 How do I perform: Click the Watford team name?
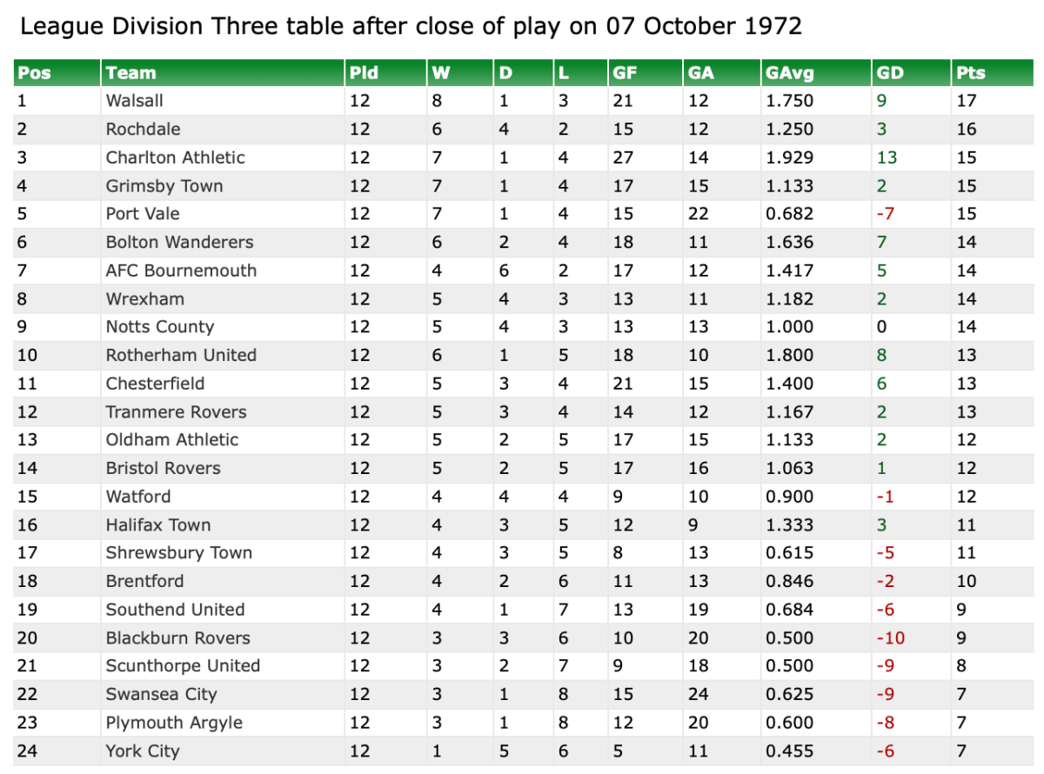(137, 497)
